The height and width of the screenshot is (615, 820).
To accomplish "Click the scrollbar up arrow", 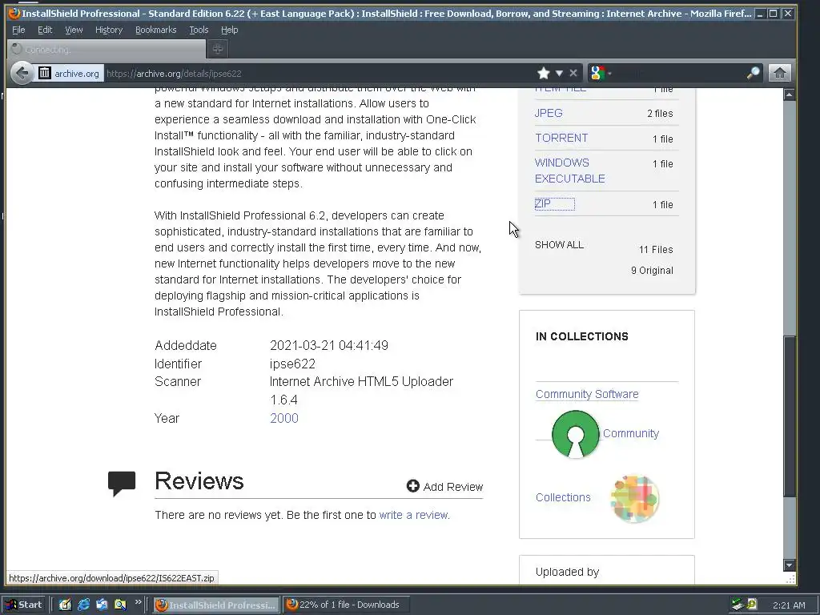I will (789, 94).
